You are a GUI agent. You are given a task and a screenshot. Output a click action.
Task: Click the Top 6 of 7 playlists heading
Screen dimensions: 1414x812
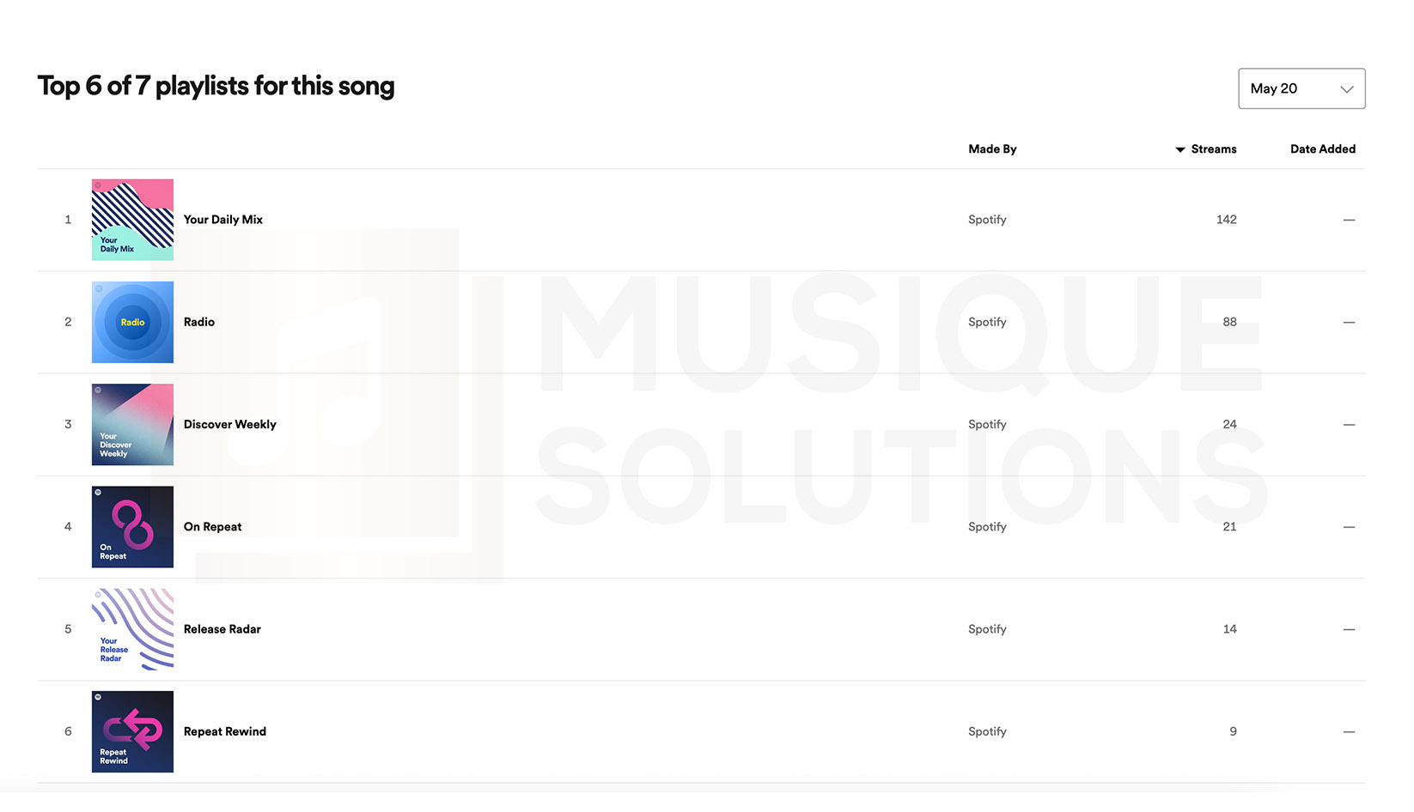(x=216, y=86)
